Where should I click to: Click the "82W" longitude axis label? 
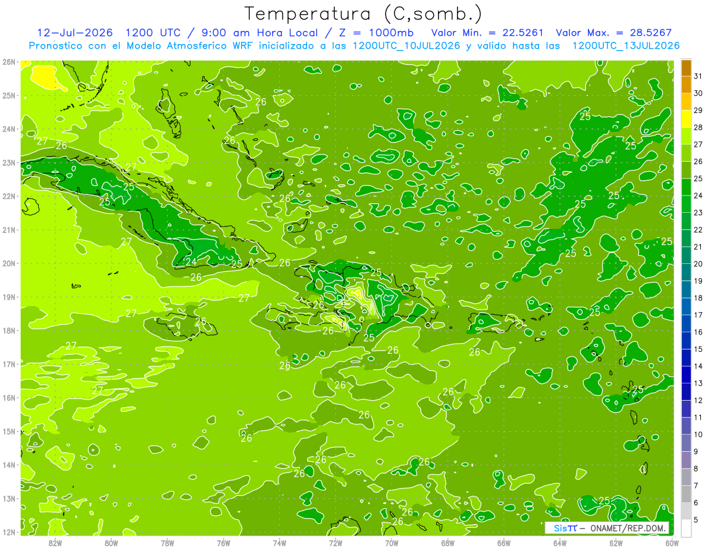point(55,543)
